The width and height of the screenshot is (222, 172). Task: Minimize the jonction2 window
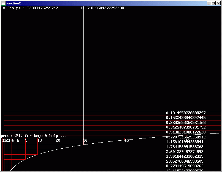(x=209, y=3)
